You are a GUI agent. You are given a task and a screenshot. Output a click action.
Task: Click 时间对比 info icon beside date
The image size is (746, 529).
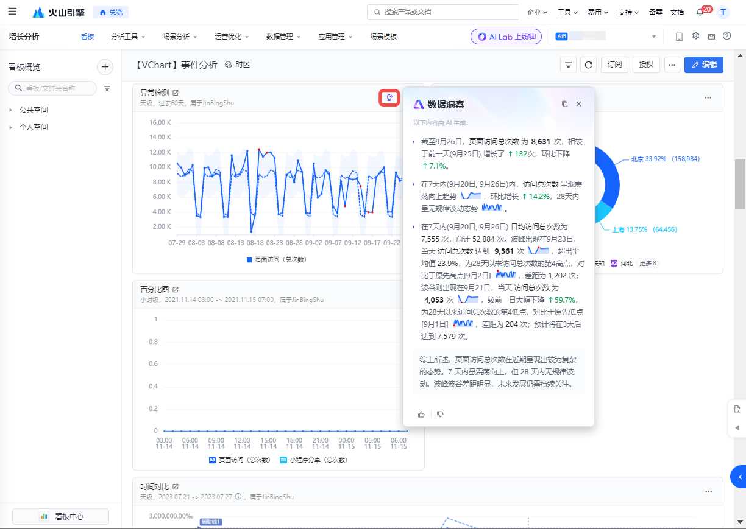(238, 497)
